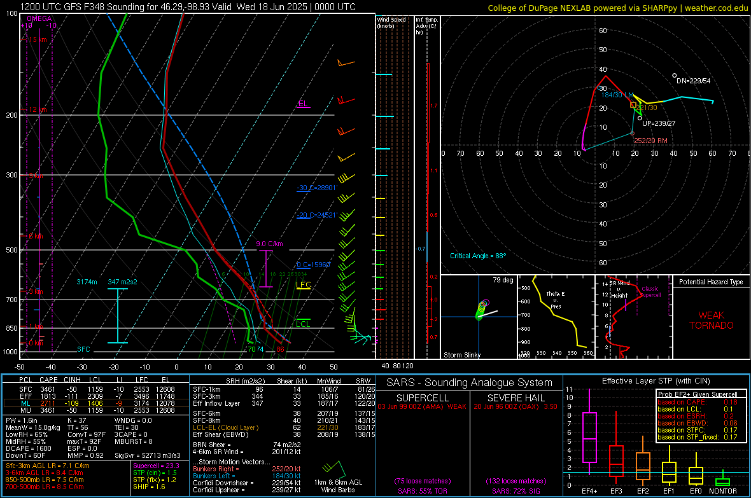Select the 20 Jun 96 00Z (OAX) 3.50 match
Viewport: 751px width, 498px height.
pyautogui.click(x=516, y=406)
